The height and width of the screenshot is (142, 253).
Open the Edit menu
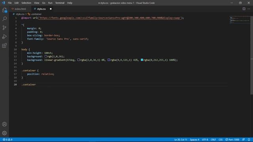pyautogui.click(x=17, y=3)
